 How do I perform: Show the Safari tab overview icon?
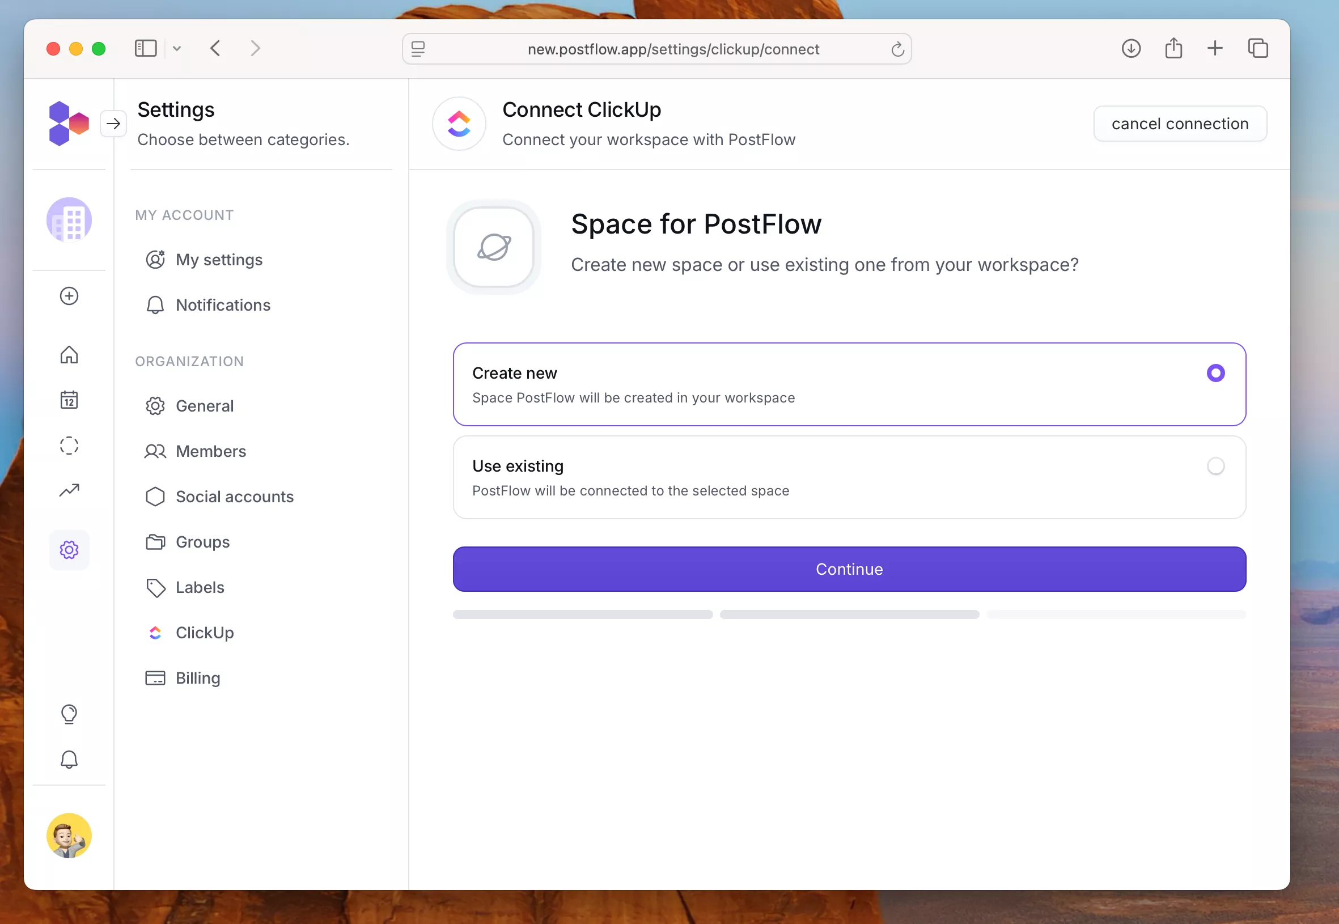coord(1257,48)
